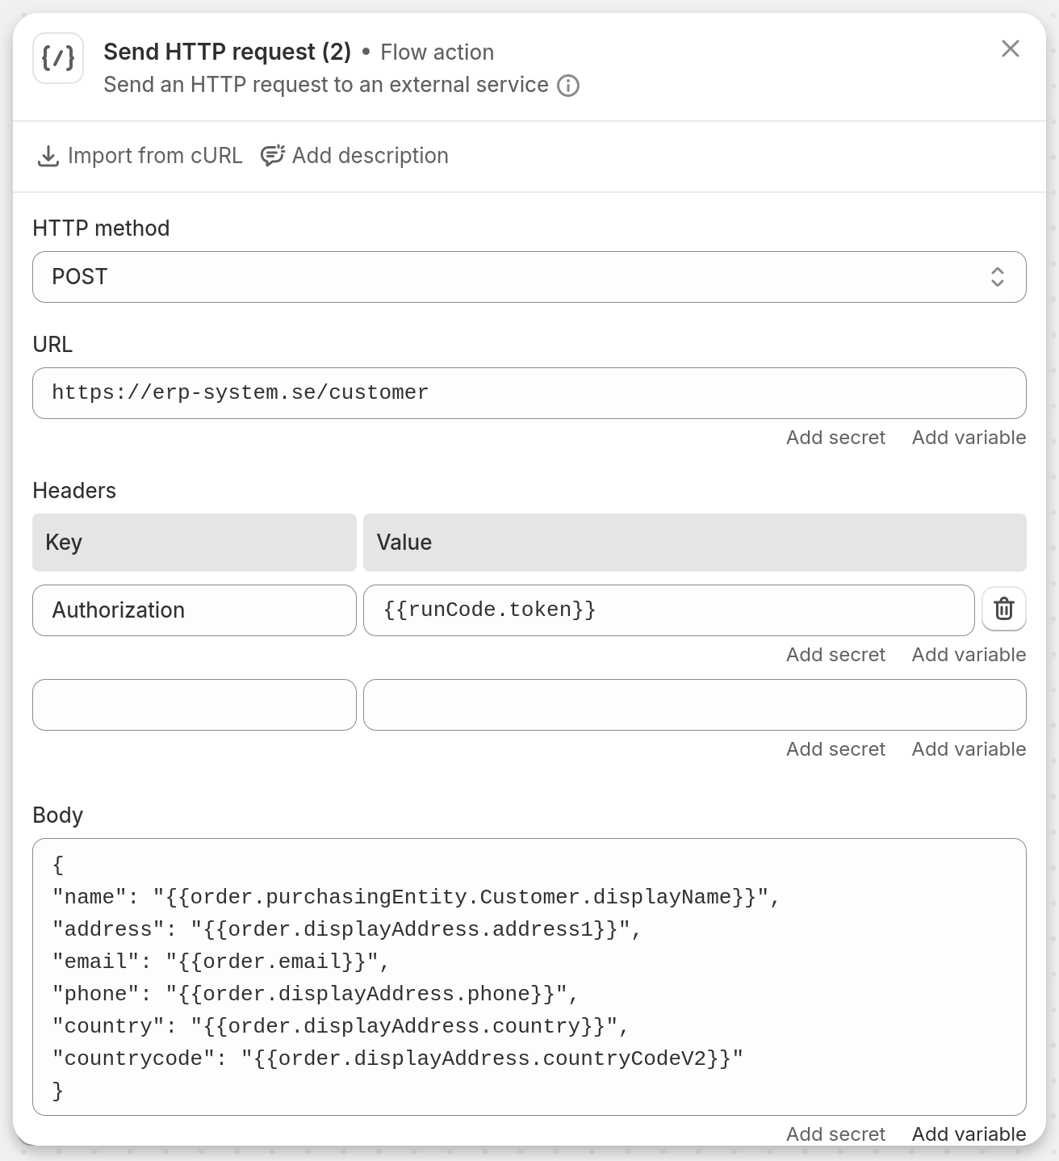Screen dimensions: 1059x1161
Task: Delete the Authorization header using trash icon
Action: (x=1003, y=609)
